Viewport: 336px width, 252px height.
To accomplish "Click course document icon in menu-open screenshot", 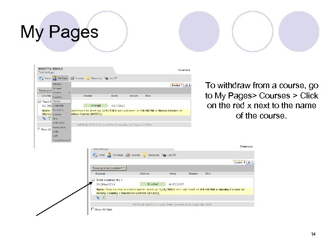I will click(x=40, y=102).
